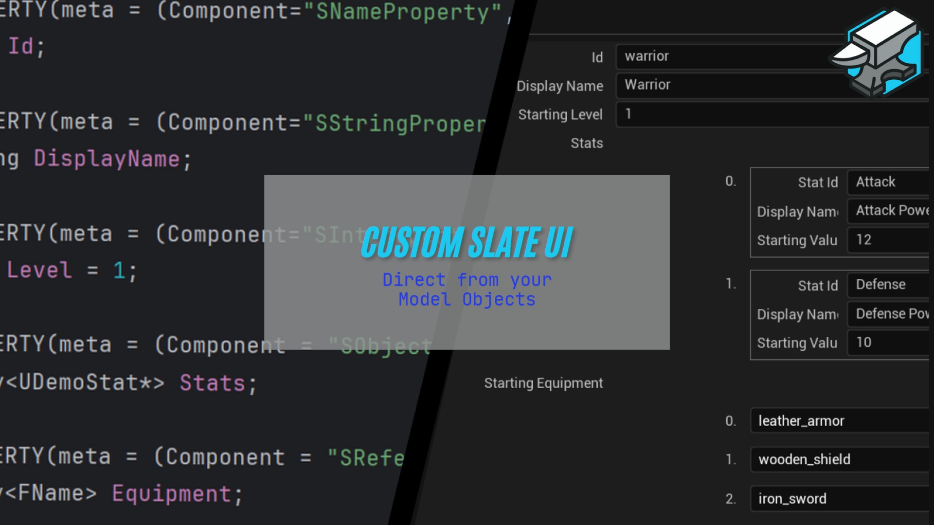
Task: Click the Starting Equipment label
Action: coord(543,383)
